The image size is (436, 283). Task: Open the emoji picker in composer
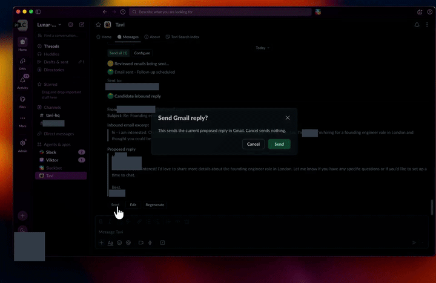pos(119,242)
